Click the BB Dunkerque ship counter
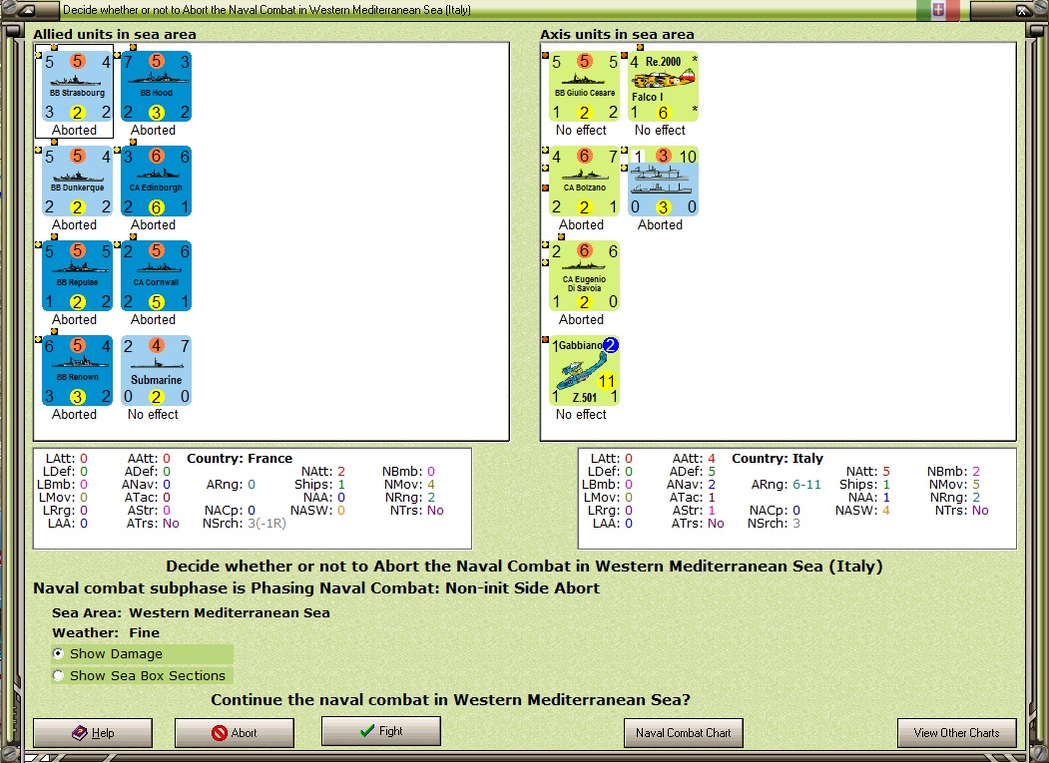 click(x=78, y=182)
